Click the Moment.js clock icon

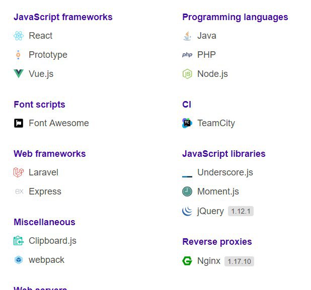(187, 191)
